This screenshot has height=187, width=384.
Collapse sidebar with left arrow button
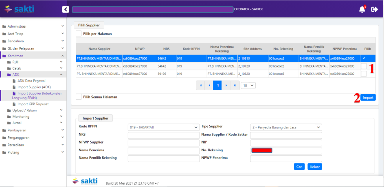[65, 9]
